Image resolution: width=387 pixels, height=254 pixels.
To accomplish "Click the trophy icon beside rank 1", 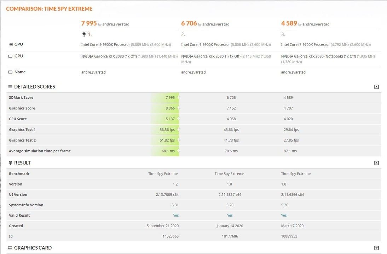I will point(84,35).
